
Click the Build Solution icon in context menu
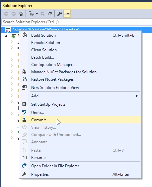[x=24, y=35]
